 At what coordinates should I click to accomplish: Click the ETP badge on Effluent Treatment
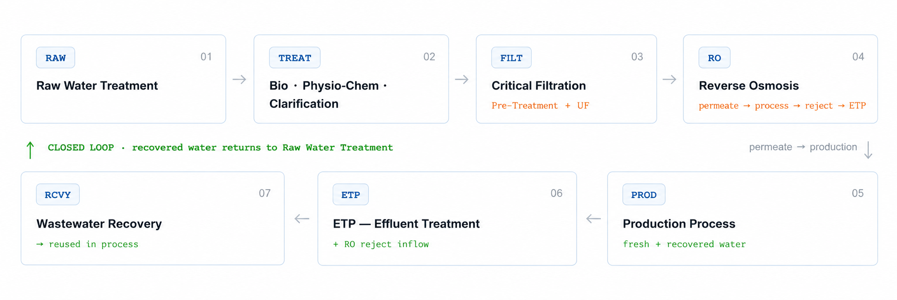pos(350,195)
